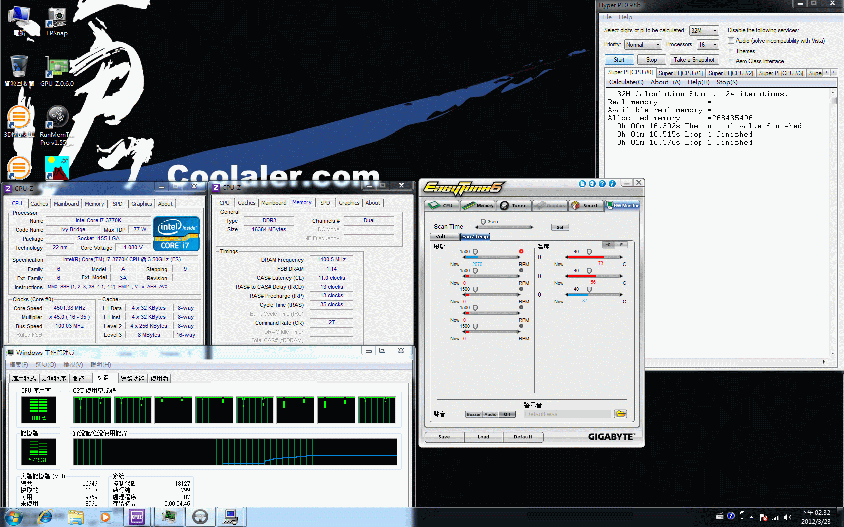844x527 pixels.
Task: Switch to EasyTune6 steering wheel taskbar button
Action: pyautogui.click(x=200, y=517)
